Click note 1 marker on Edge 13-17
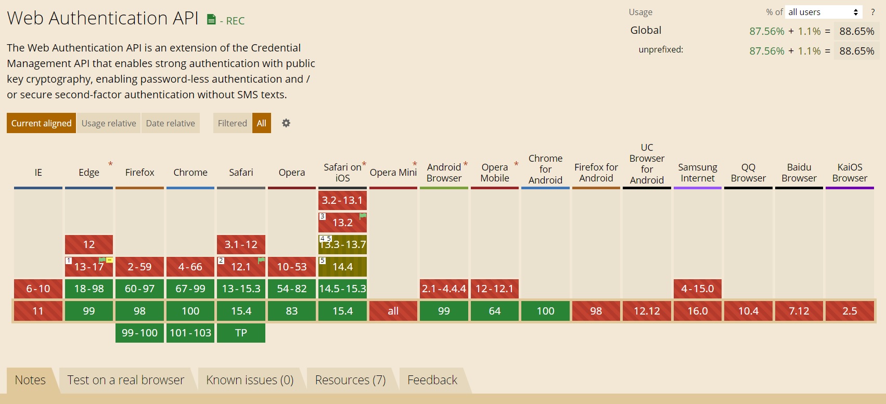 pos(69,260)
